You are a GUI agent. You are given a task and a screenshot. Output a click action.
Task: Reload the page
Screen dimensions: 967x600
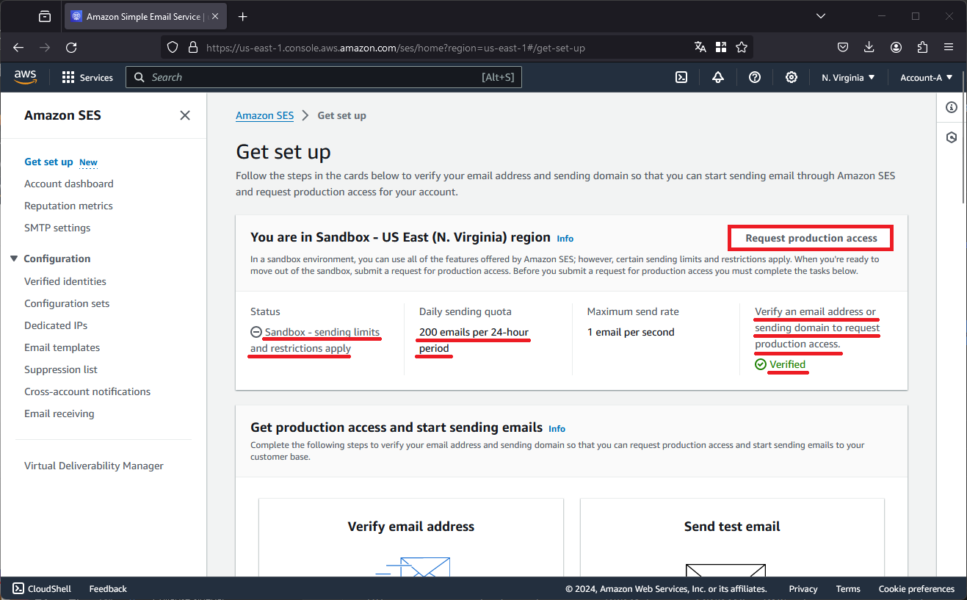71,47
